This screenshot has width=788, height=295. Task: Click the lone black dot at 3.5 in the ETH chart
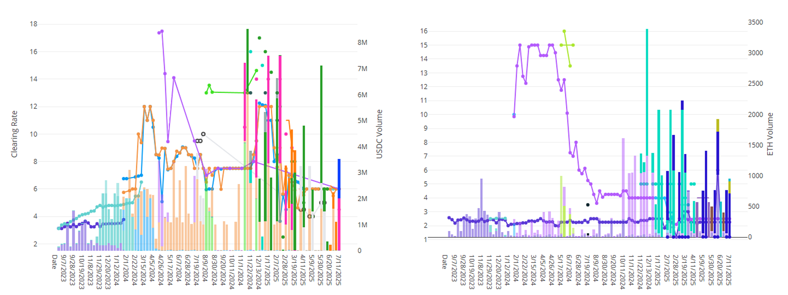pyautogui.click(x=588, y=205)
